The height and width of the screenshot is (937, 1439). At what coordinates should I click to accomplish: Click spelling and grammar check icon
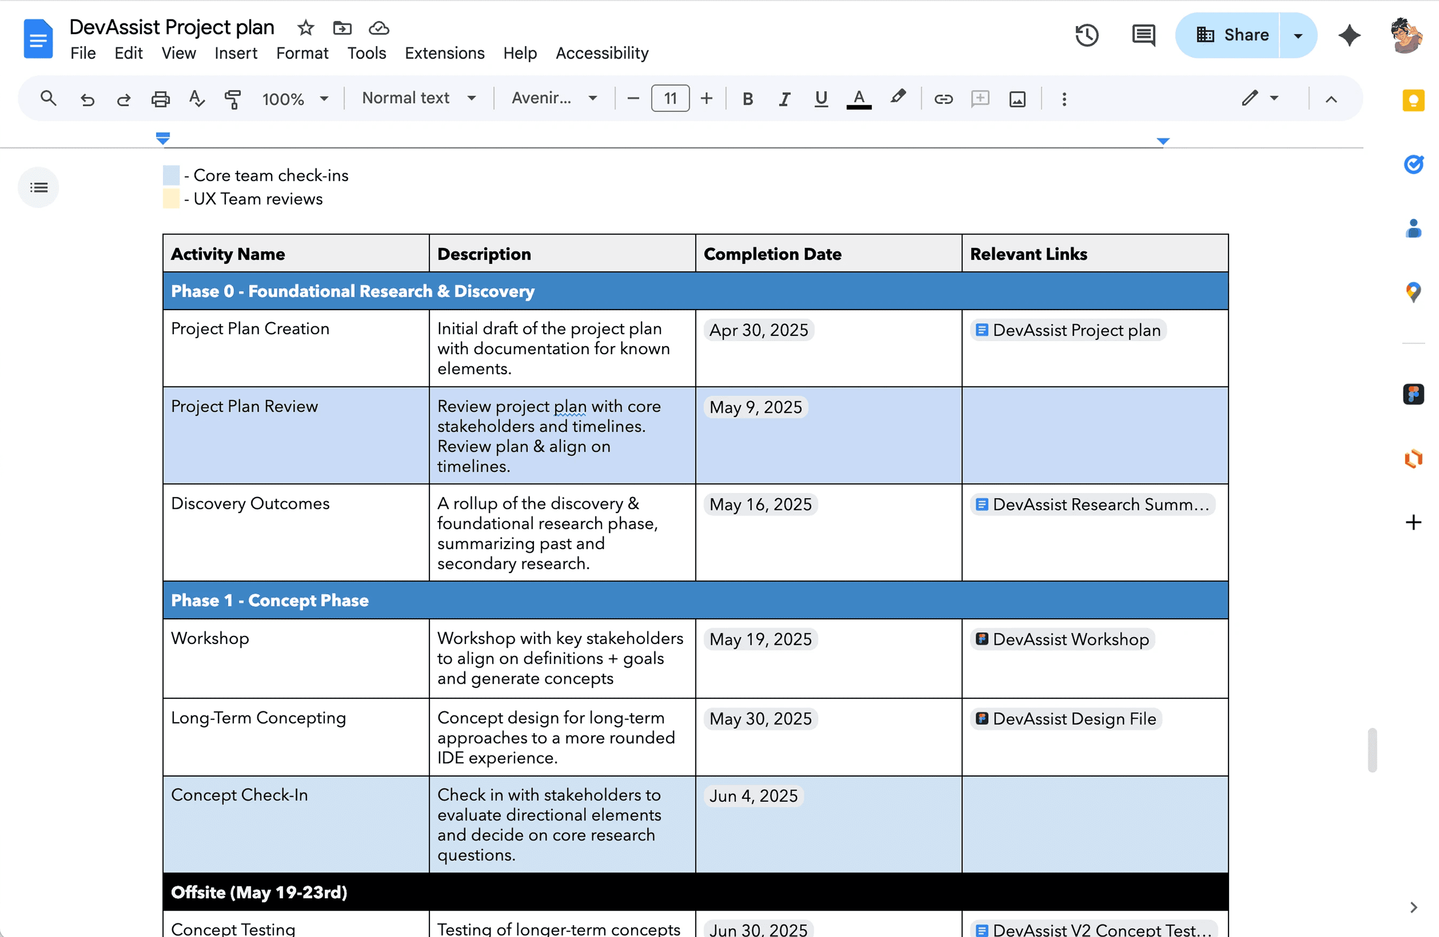click(196, 99)
